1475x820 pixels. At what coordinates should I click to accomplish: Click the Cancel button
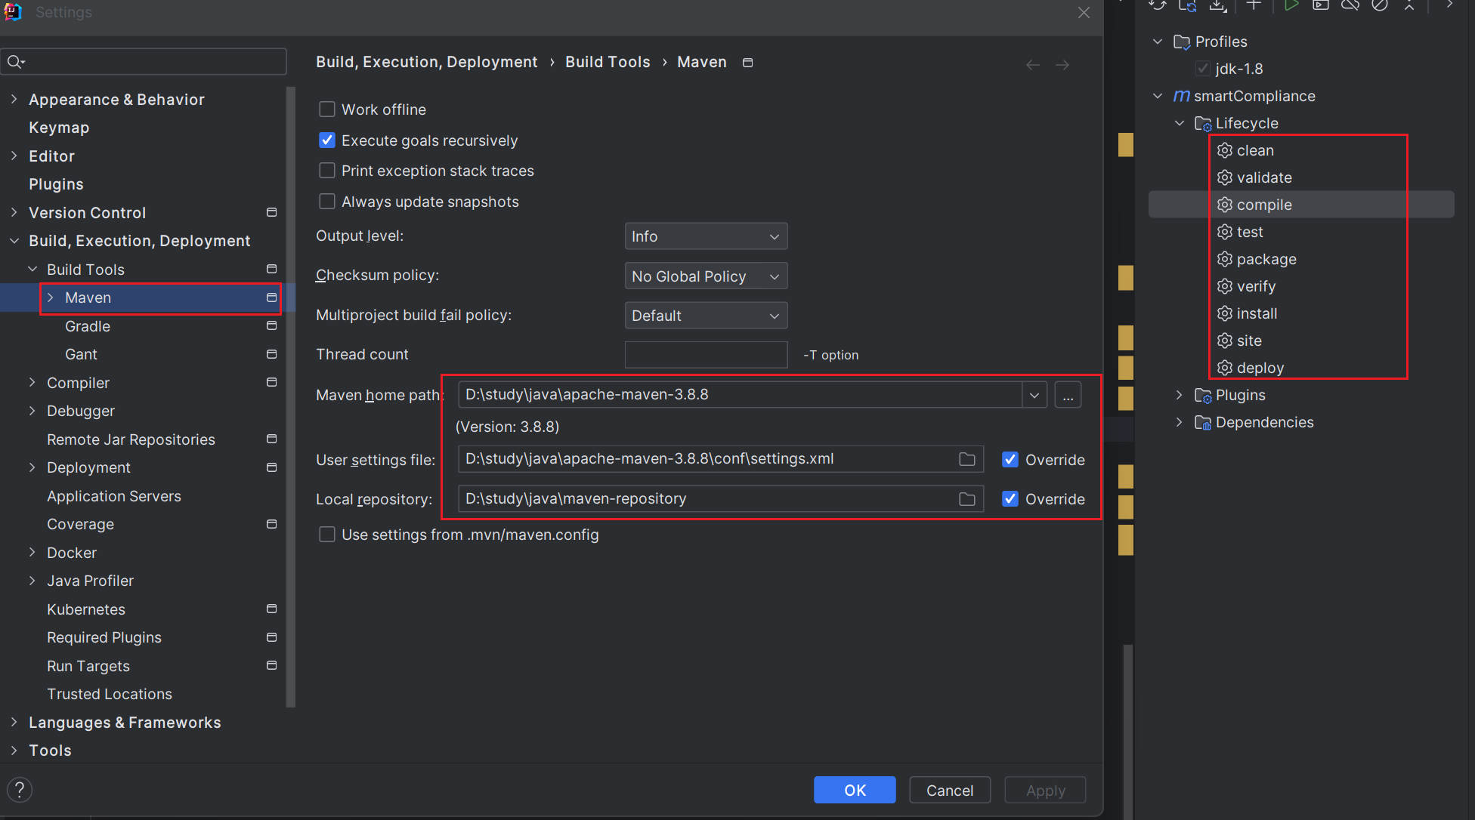coord(949,790)
